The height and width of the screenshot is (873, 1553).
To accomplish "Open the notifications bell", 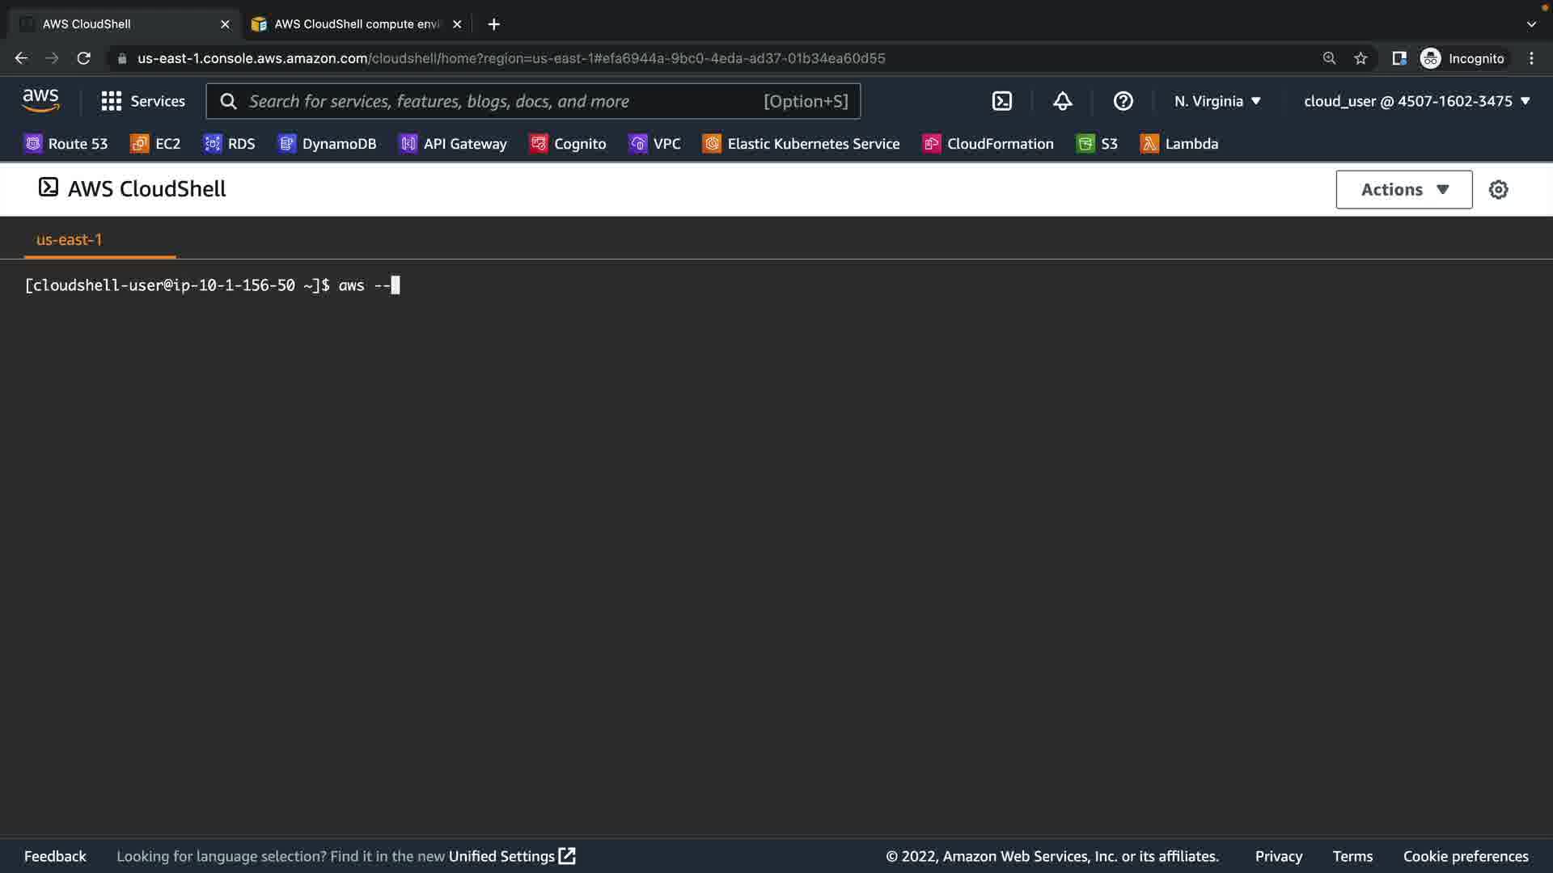I will click(1062, 101).
